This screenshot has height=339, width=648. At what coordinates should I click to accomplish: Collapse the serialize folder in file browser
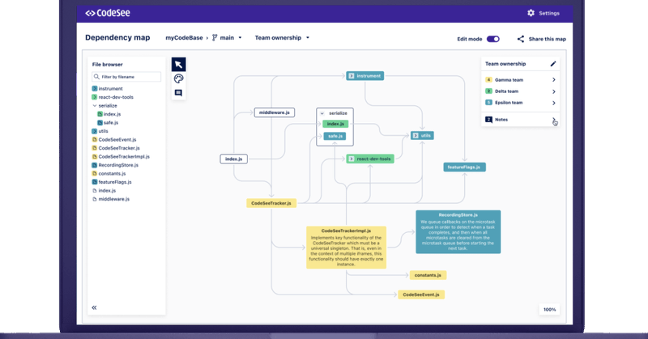pos(94,106)
